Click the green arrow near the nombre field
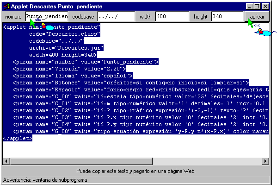The width and height of the screenshot is (277, 185). (32, 23)
